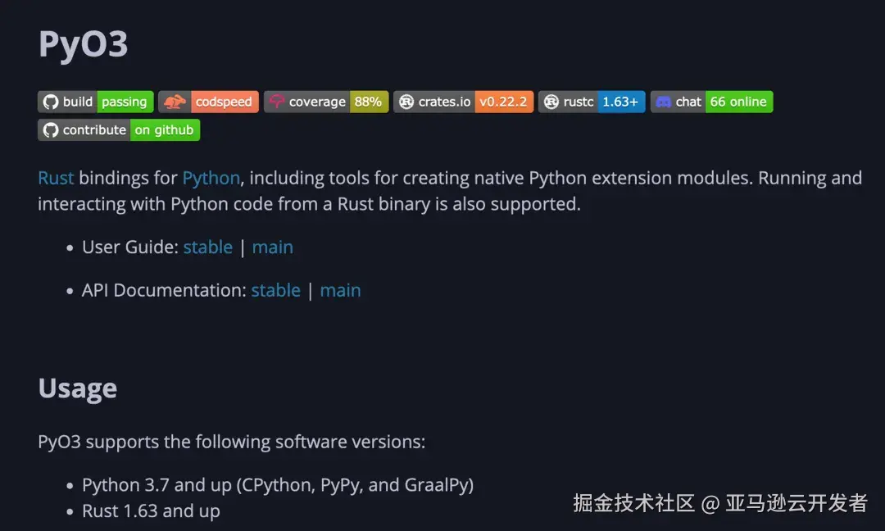Screen dimensions: 885x531
Task: Click the text 'PyO3 supports the following software versions:'
Action: (x=231, y=442)
